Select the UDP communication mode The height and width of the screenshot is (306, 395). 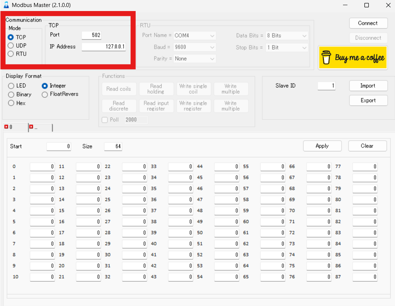[x=11, y=46]
